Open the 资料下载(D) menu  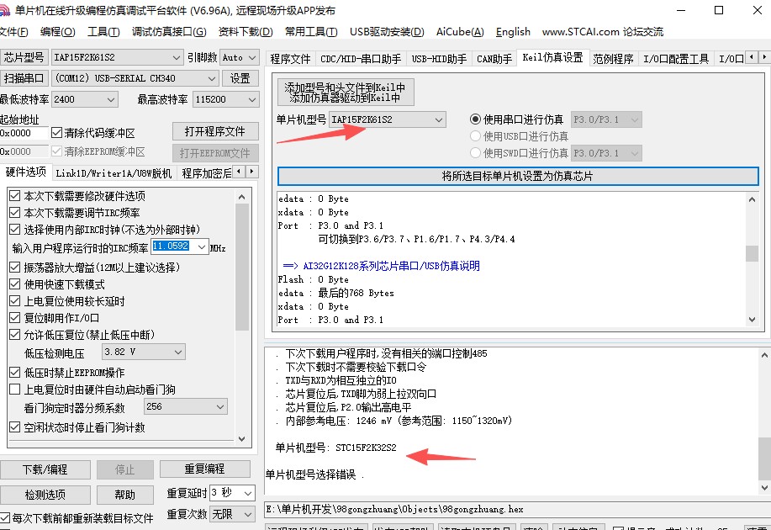[246, 31]
